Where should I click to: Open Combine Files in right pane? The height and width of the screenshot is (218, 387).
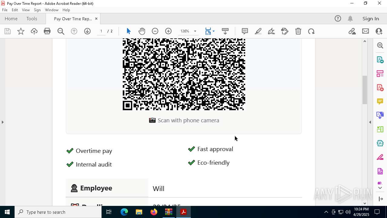380,115
